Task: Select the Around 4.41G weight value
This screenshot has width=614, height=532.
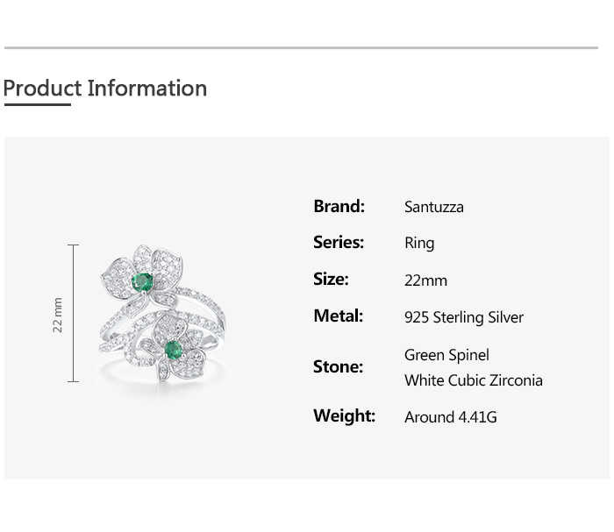Action: click(x=450, y=417)
